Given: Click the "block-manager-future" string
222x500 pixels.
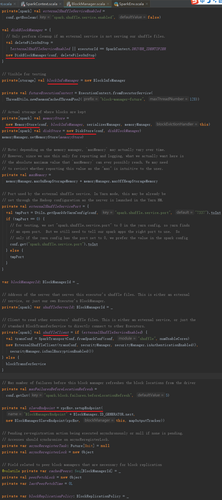Looking at the screenshot, I should pyautogui.click(x=122, y=99).
